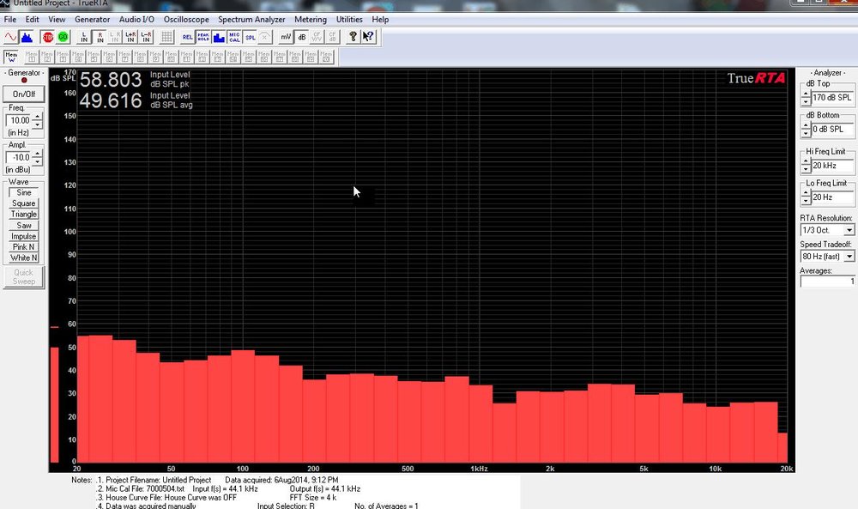This screenshot has height=509, width=858.
Task: Switch to oscilloscope sine wave view icon
Action: pos(10,37)
